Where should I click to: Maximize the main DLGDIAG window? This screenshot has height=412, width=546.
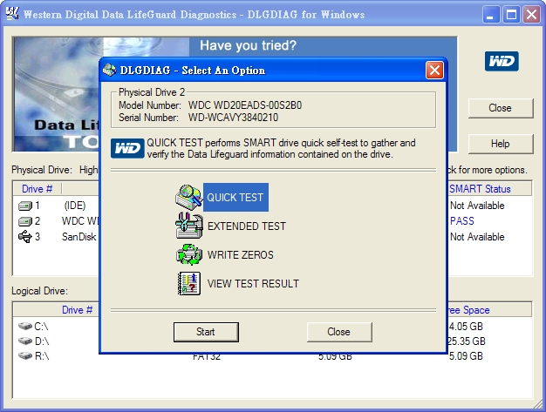click(511, 15)
